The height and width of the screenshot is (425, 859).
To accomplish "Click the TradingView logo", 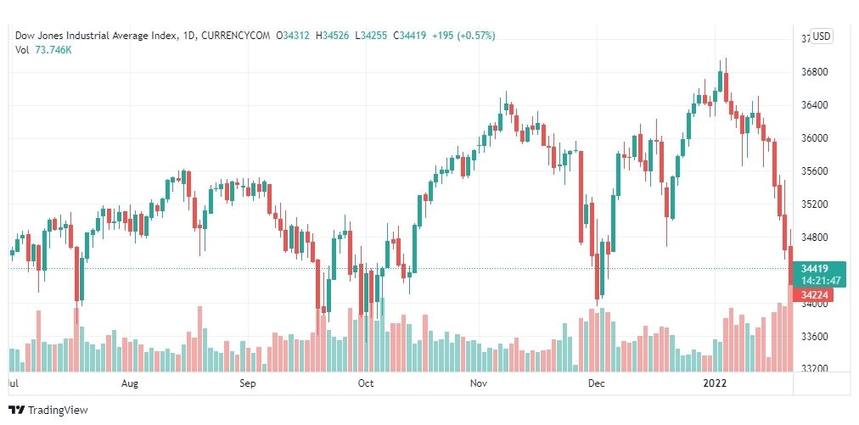I will [48, 410].
